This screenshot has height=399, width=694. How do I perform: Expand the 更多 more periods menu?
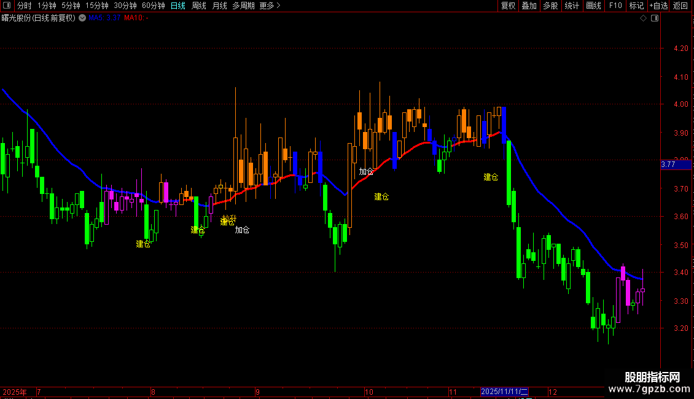270,6
